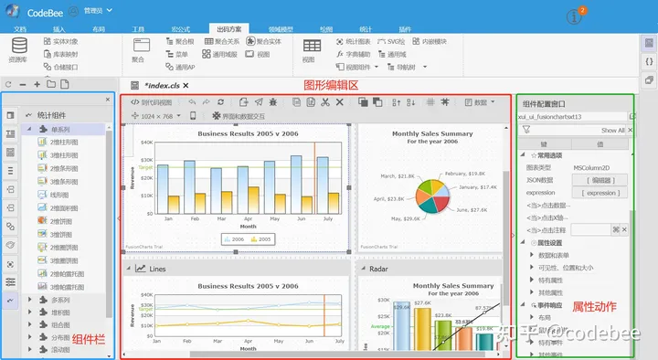This screenshot has height=360, width=658.
Task: Expand the 多系列 tree node
Action: [30, 300]
